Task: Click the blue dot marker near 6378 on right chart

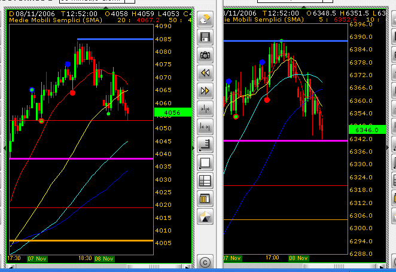Action: coord(262,62)
